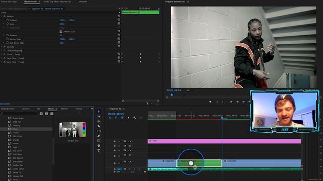
Task: Click the timeline Add Marker icon
Action: pos(129,118)
